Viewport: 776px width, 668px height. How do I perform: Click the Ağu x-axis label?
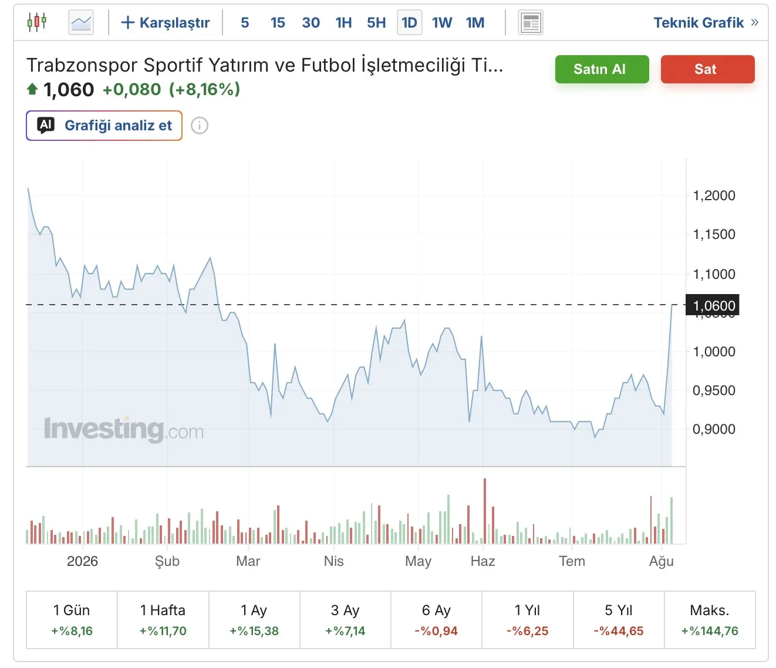(x=661, y=561)
